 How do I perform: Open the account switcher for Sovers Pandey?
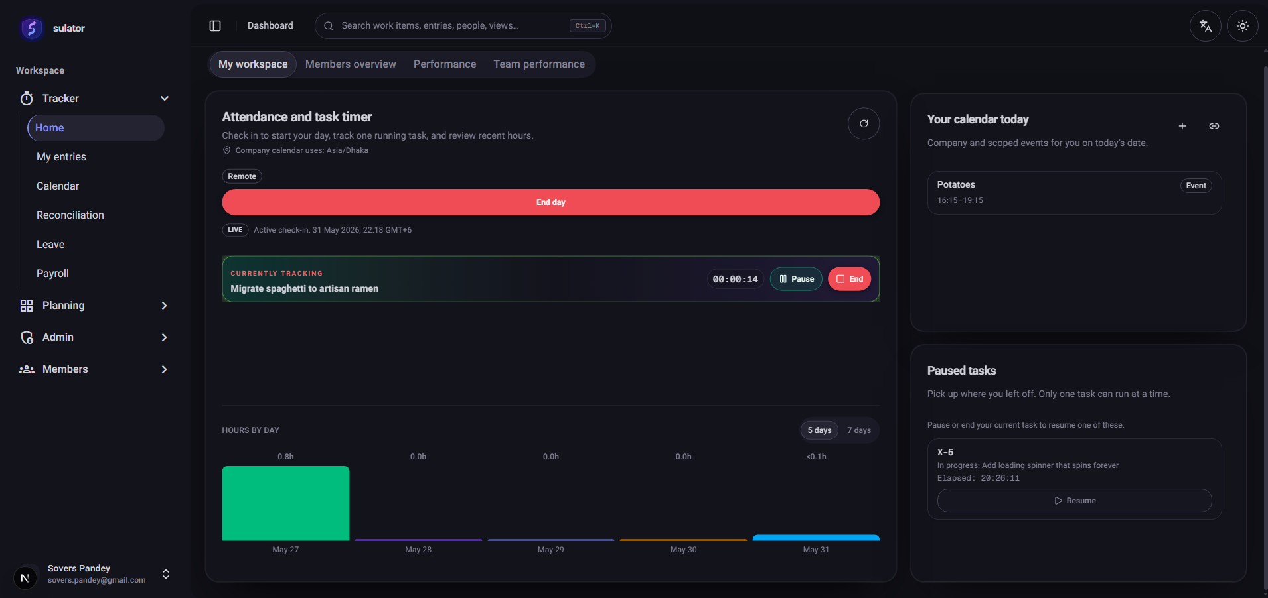166,574
